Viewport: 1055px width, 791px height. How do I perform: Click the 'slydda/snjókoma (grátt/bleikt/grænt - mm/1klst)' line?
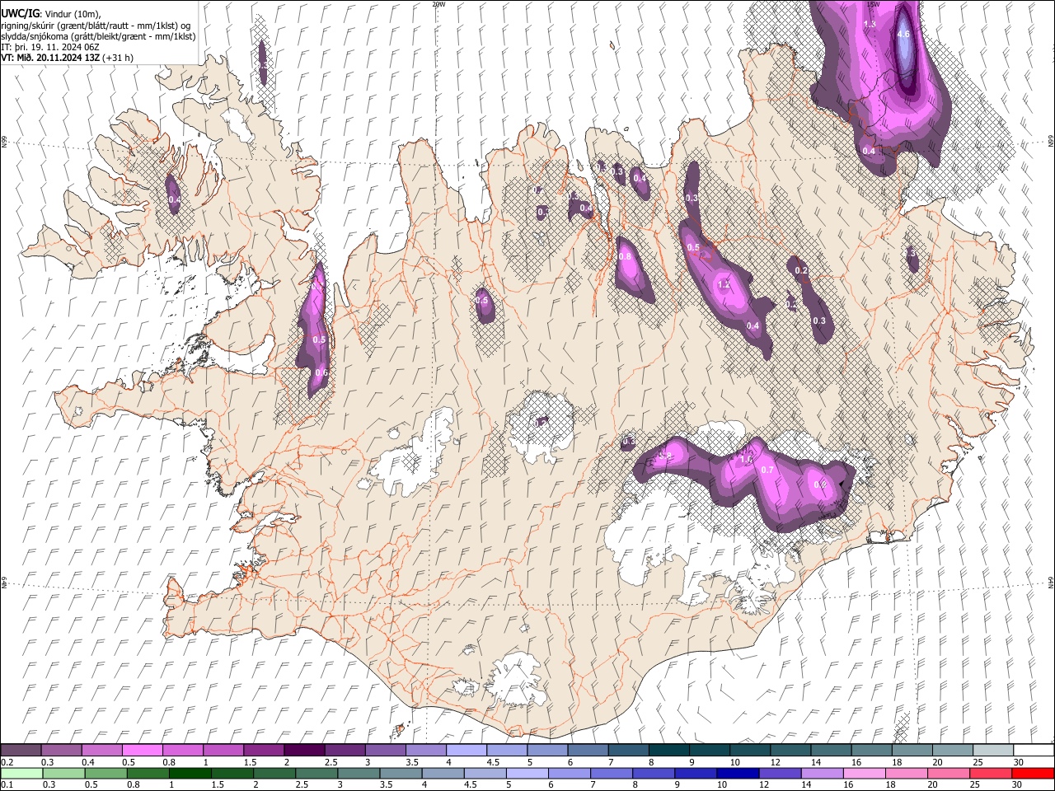pyautogui.click(x=98, y=36)
